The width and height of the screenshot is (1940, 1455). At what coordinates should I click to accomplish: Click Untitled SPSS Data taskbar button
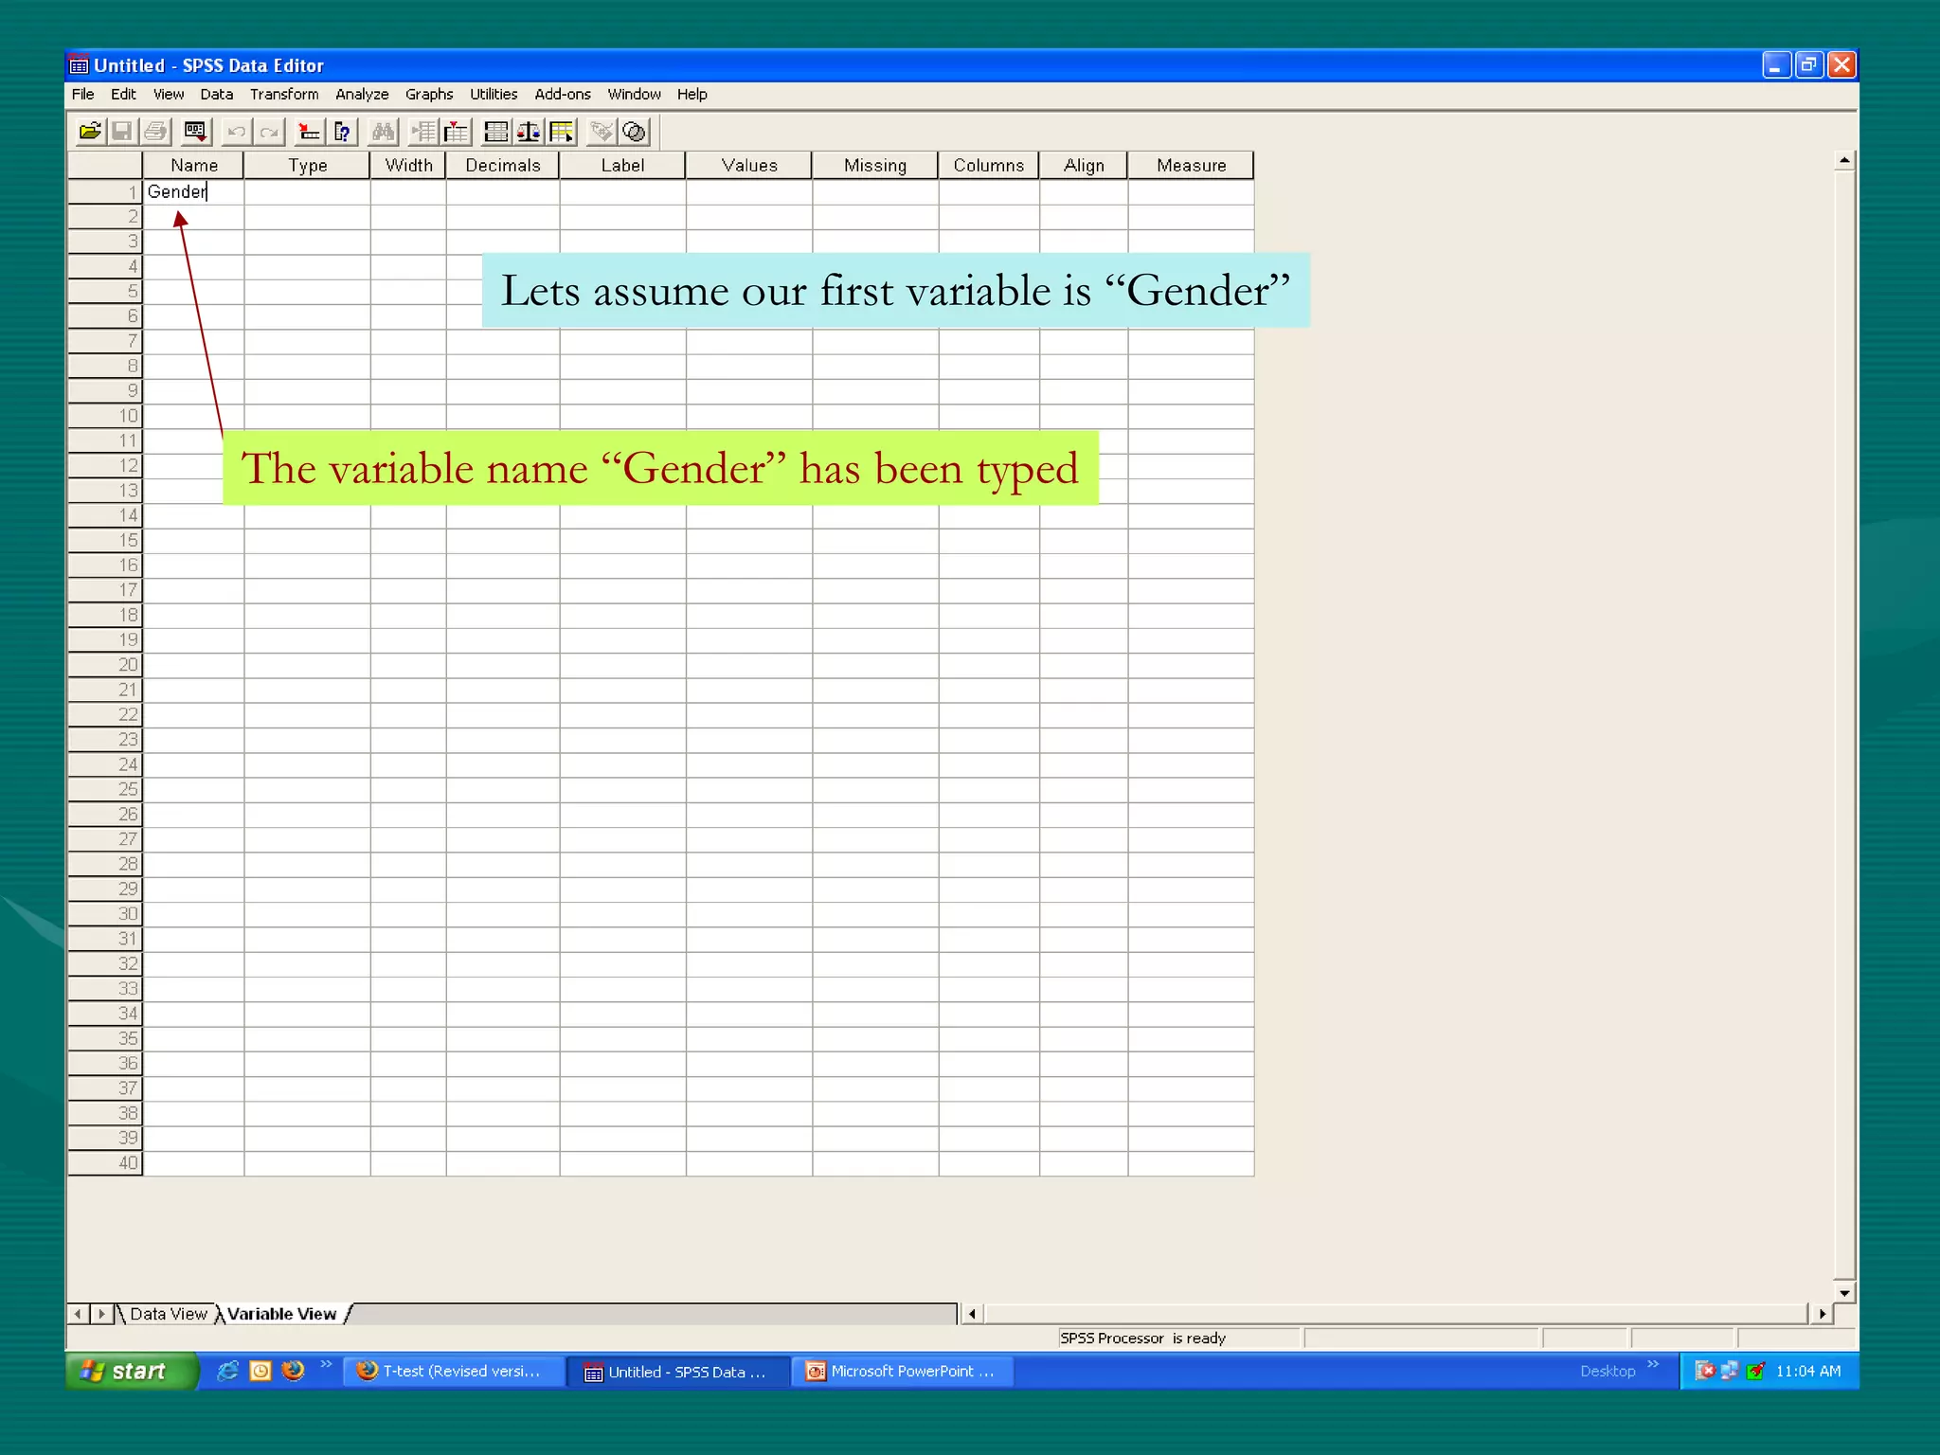pyautogui.click(x=677, y=1371)
